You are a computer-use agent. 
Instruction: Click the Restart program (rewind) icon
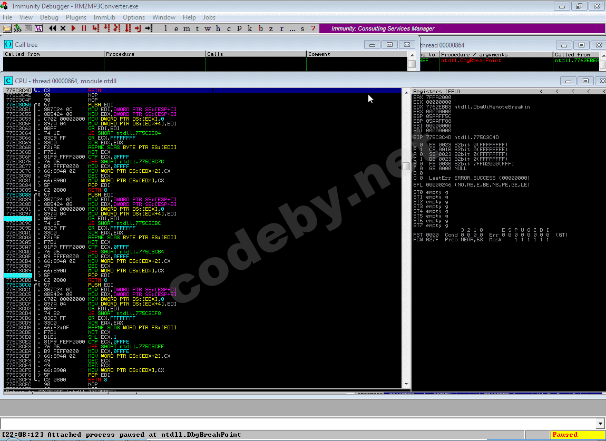click(53, 28)
